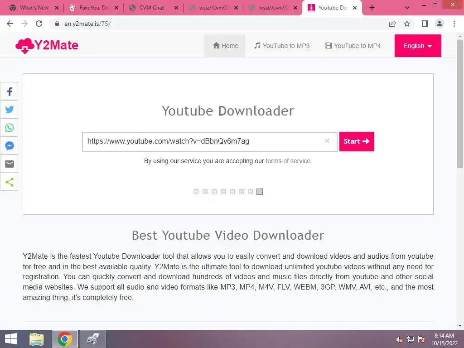The height and width of the screenshot is (348, 464).
Task: Open the fax/scanner app in taskbar
Action: click(x=92, y=339)
